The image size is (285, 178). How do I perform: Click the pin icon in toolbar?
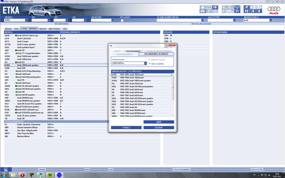(x=247, y=7)
